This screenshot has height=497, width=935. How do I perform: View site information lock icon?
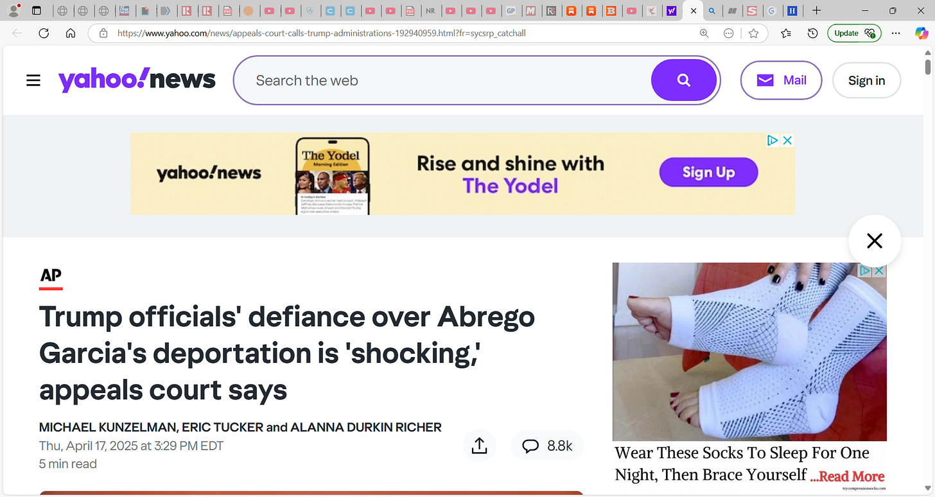(x=103, y=33)
